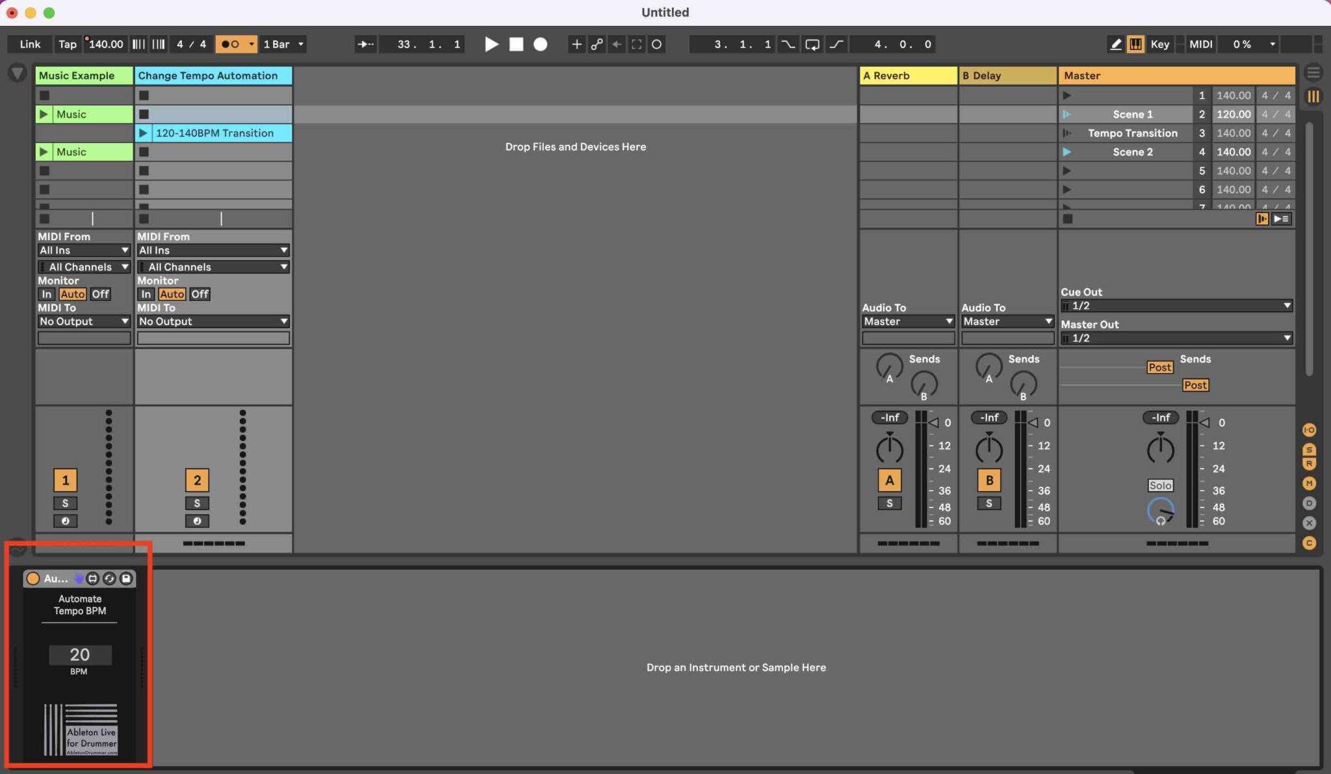Toggle track 1 activator button
Screen dimensions: 1331x774
point(65,480)
